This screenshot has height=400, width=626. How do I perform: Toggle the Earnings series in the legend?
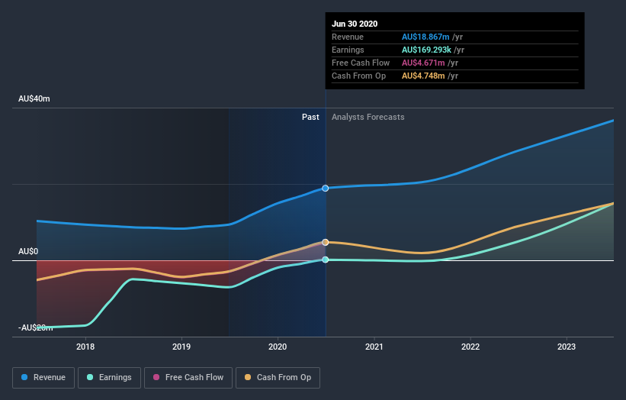(x=109, y=378)
